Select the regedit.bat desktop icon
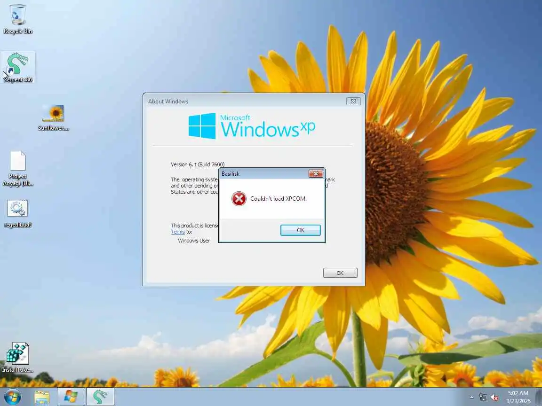The image size is (542, 406). click(17, 213)
